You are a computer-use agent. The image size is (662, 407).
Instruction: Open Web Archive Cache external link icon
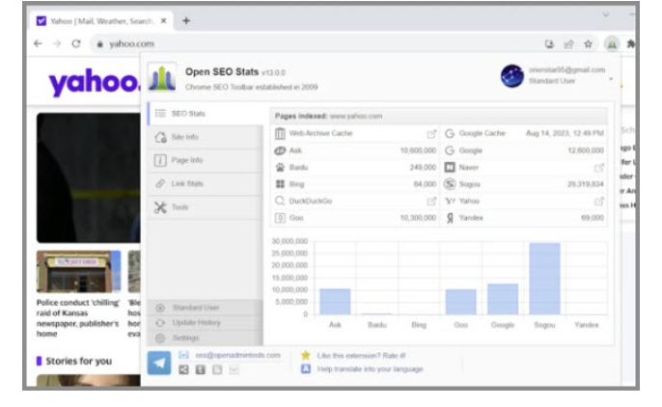click(x=431, y=134)
